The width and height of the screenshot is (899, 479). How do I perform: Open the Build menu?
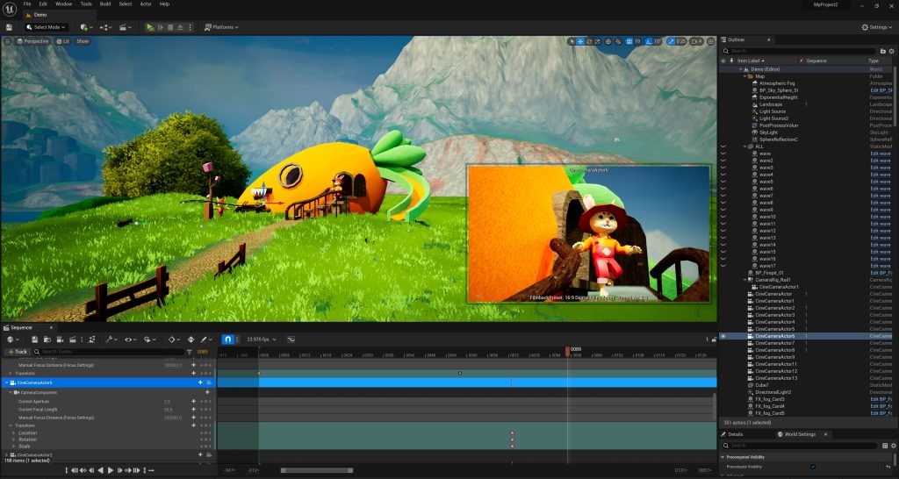pyautogui.click(x=105, y=4)
